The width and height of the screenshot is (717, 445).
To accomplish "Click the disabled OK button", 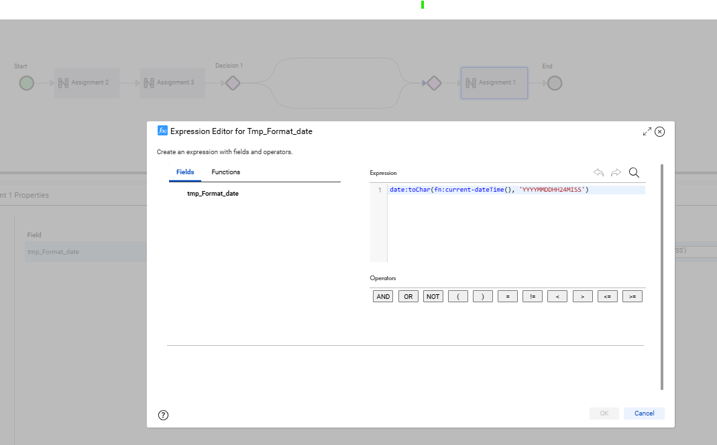I will point(604,414).
